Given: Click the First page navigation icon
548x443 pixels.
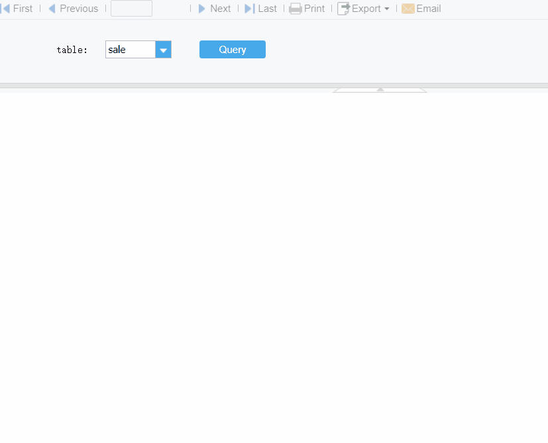Looking at the screenshot, I should pos(5,8).
